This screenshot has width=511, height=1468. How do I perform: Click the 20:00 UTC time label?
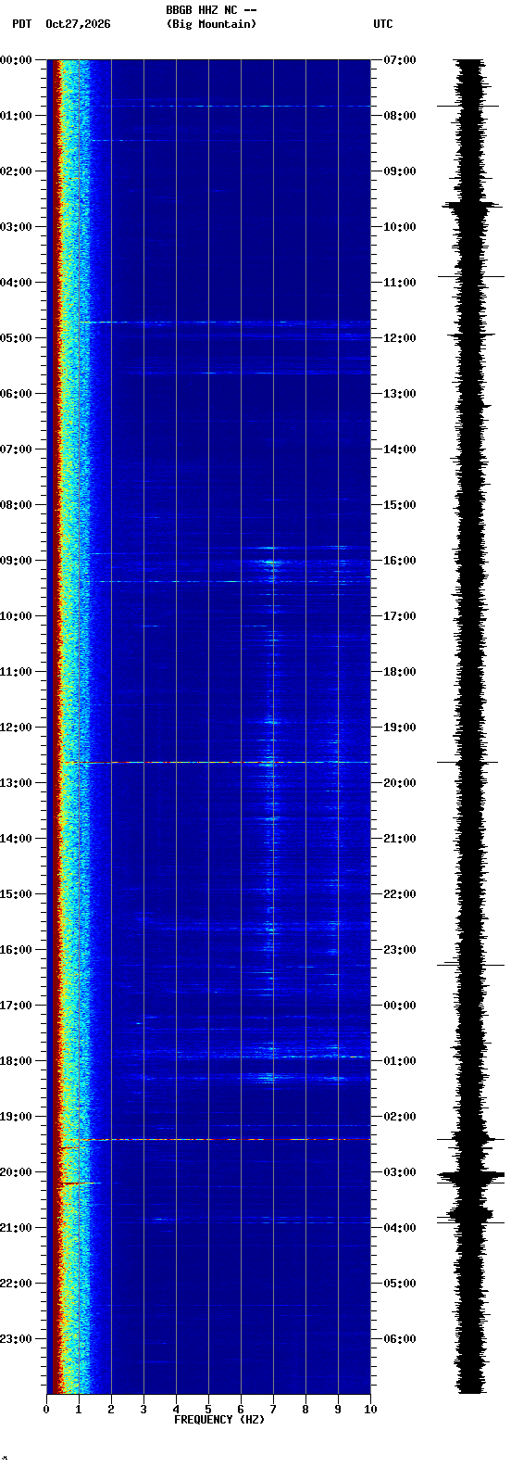pos(400,783)
